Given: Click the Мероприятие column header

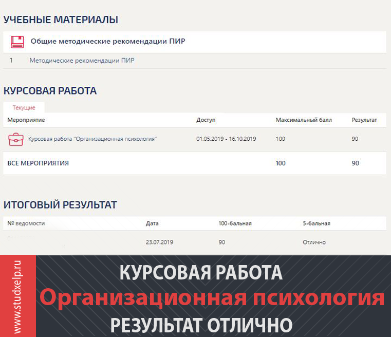Looking at the screenshot, I should (x=26, y=120).
